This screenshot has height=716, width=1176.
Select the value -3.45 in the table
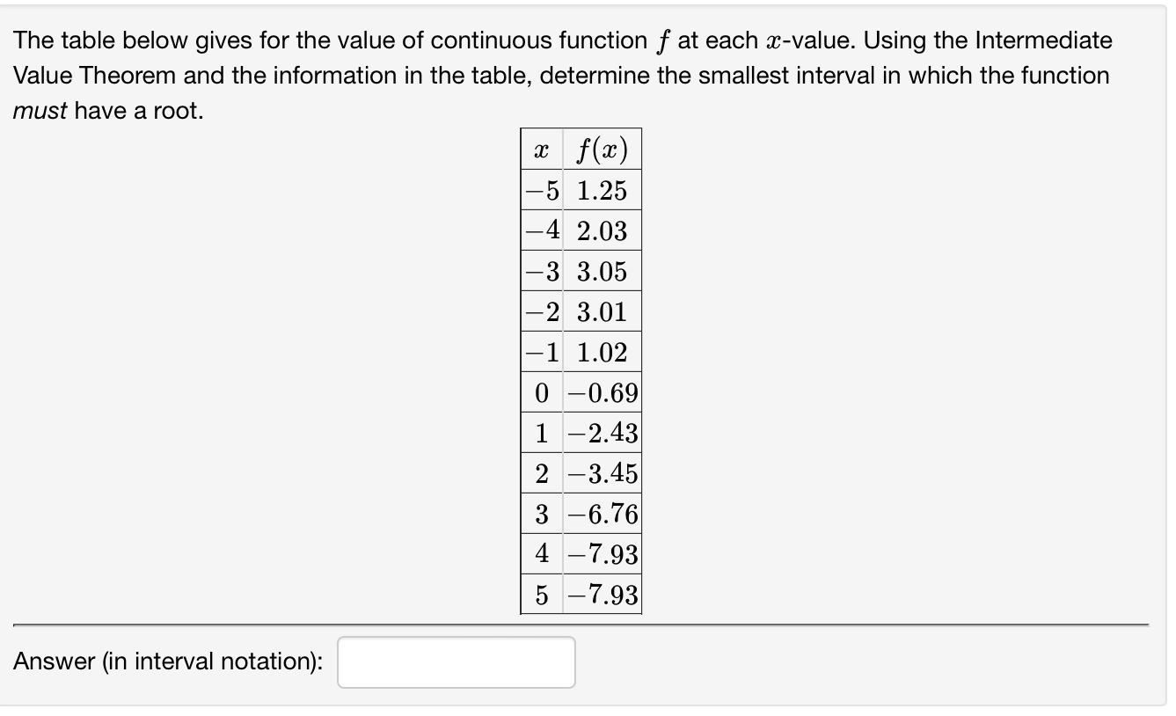point(603,473)
